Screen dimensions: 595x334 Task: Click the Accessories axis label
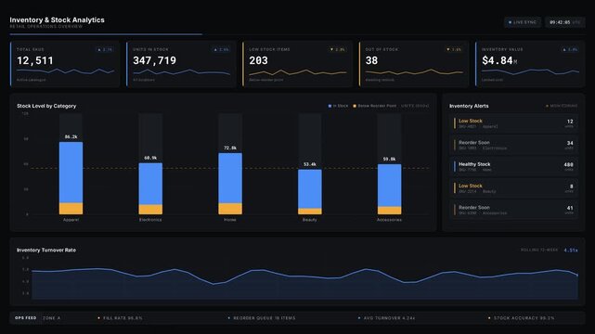pyautogui.click(x=389, y=220)
